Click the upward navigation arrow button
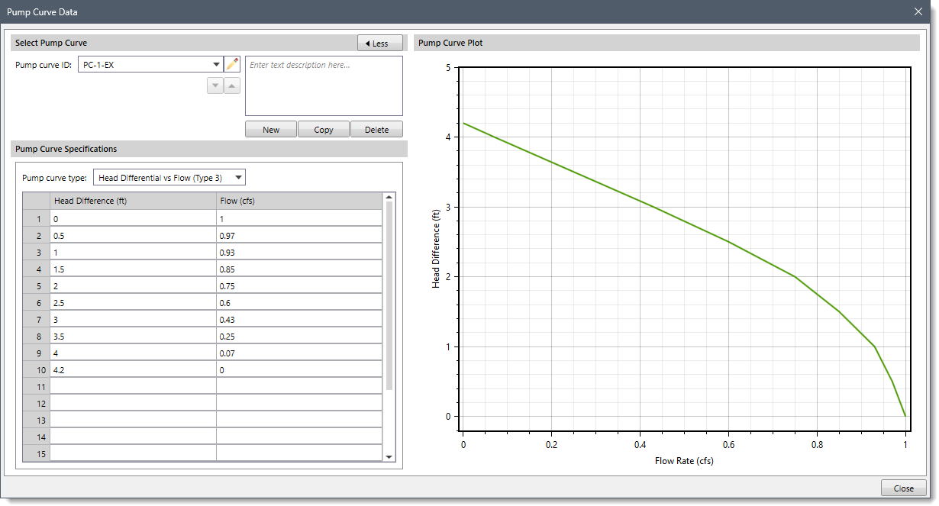 pos(231,85)
